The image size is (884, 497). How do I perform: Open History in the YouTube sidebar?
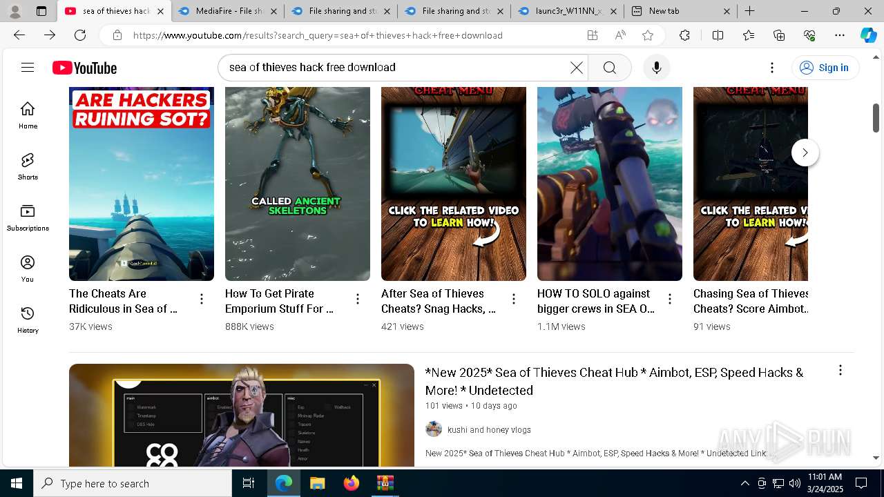click(28, 320)
